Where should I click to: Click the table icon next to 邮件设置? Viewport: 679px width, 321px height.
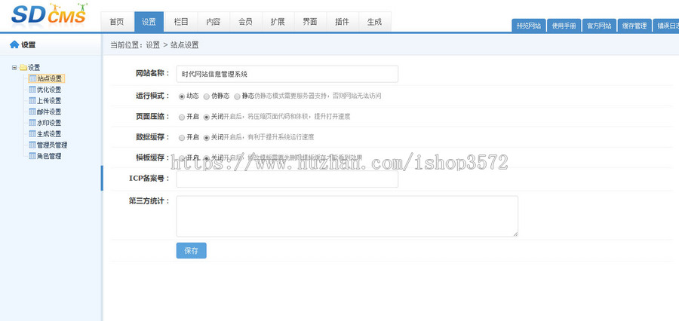[32, 112]
